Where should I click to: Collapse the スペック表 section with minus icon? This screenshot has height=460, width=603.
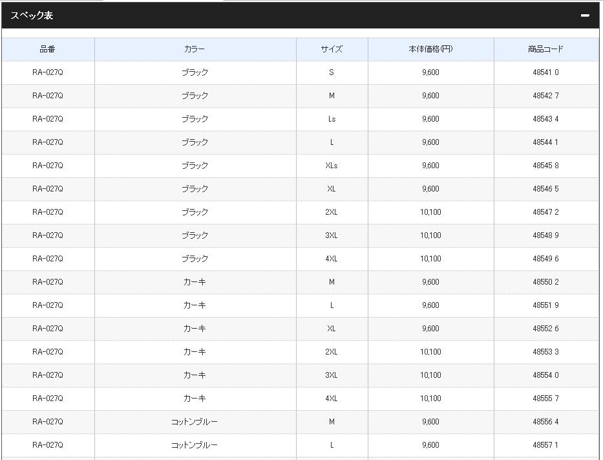pos(585,16)
